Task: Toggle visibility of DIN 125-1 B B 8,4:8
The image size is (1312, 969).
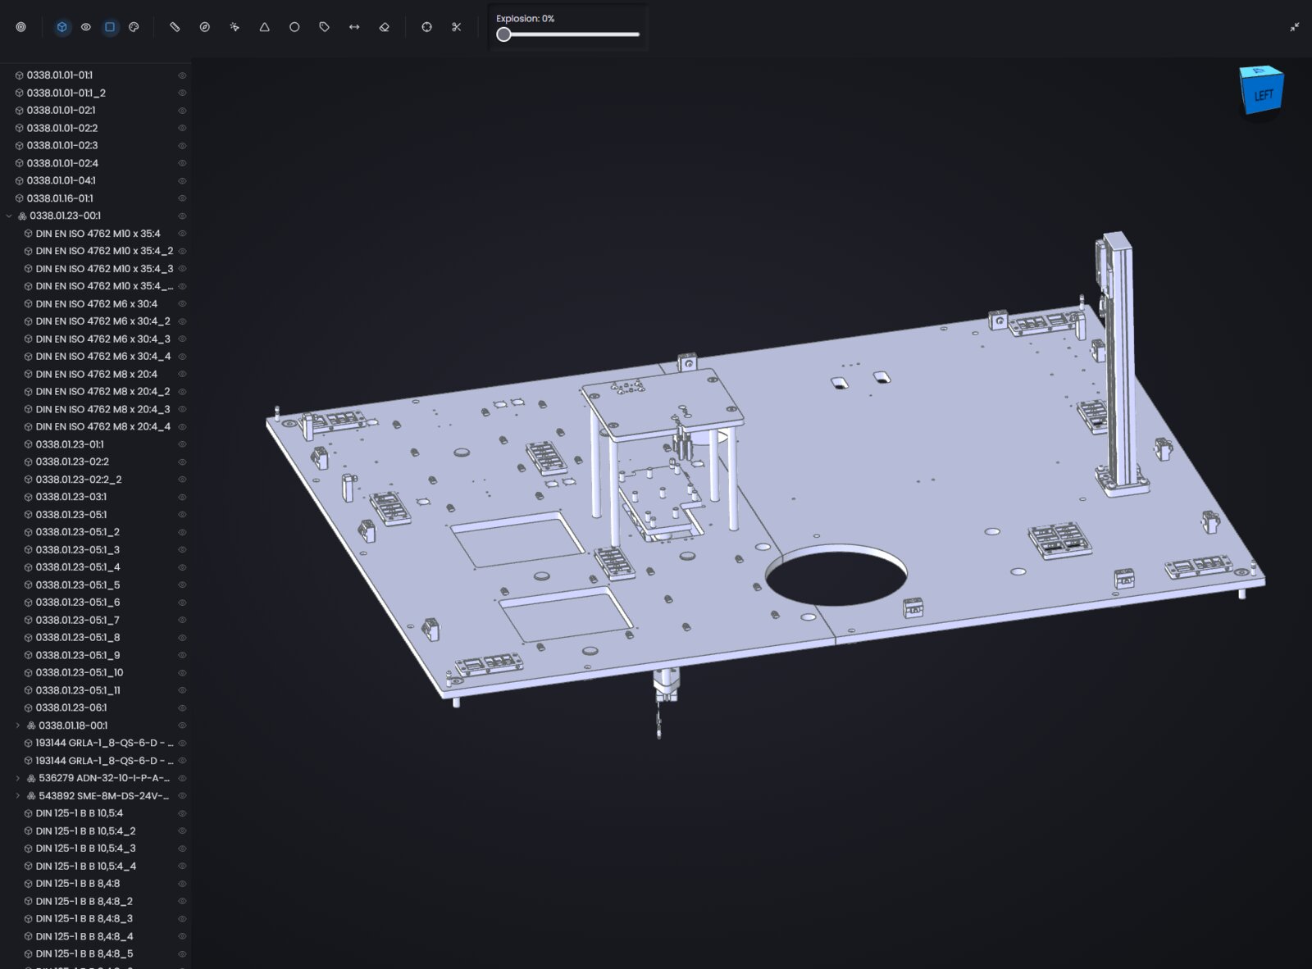Action: coord(182,884)
